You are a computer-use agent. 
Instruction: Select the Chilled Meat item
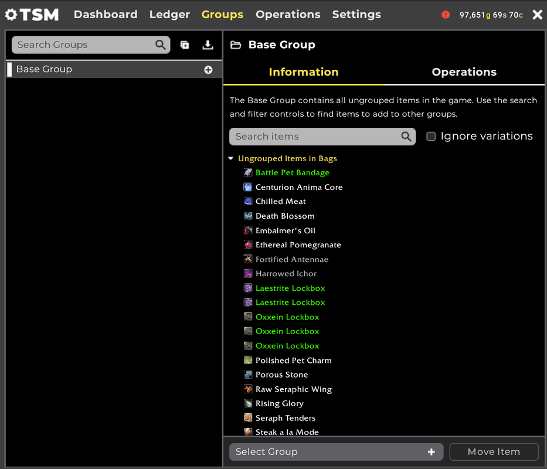pos(280,201)
